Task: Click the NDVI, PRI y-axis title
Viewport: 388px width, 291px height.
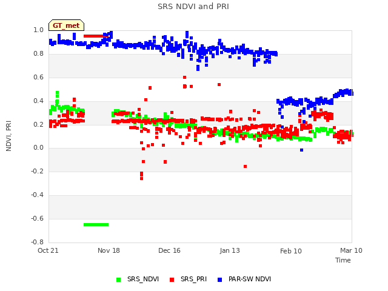Action: pyautogui.click(x=8, y=136)
